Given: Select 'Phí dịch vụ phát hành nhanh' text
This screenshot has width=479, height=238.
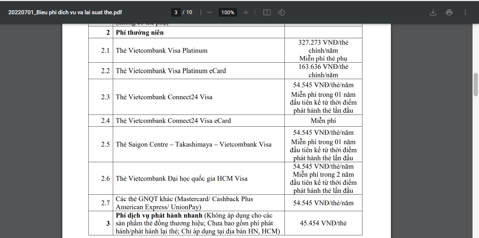Looking at the screenshot, I should [159, 215].
